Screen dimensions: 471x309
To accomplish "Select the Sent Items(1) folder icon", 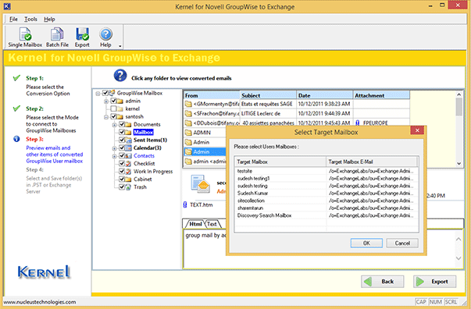I will [128, 140].
